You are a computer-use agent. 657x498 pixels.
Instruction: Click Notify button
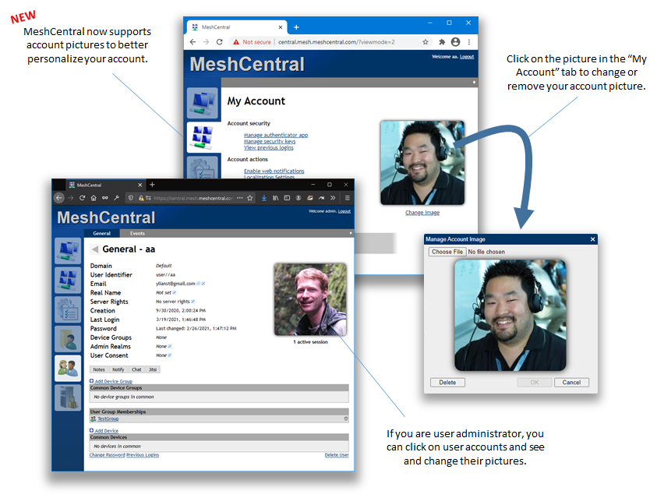coord(118,369)
